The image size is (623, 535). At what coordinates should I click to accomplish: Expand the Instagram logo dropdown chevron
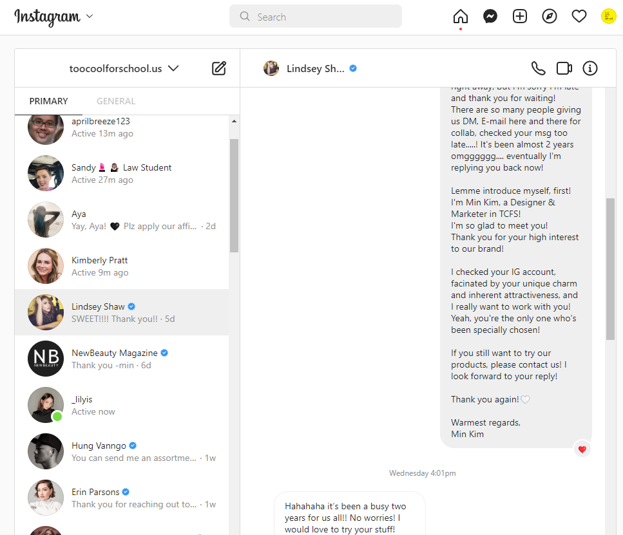pos(90,16)
